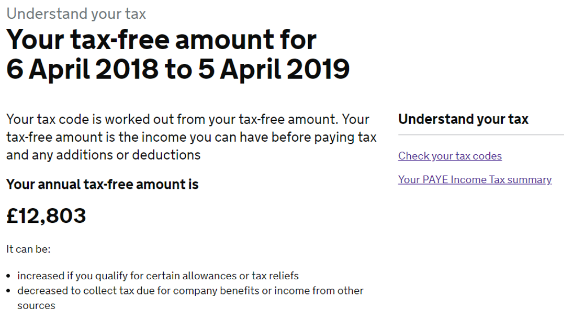This screenshot has height=319, width=573.
Task: Click the bullet about increased allowances or tax reliefs
Action: [x=158, y=276]
